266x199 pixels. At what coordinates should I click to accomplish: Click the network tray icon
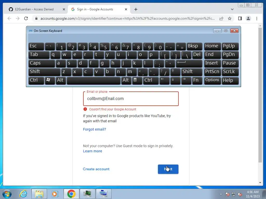pos(234,194)
